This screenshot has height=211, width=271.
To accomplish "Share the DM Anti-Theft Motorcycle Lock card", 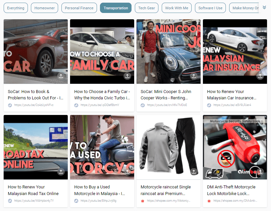I will coord(260,172).
